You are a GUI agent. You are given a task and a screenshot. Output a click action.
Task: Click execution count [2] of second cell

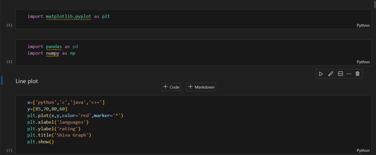click(9, 62)
